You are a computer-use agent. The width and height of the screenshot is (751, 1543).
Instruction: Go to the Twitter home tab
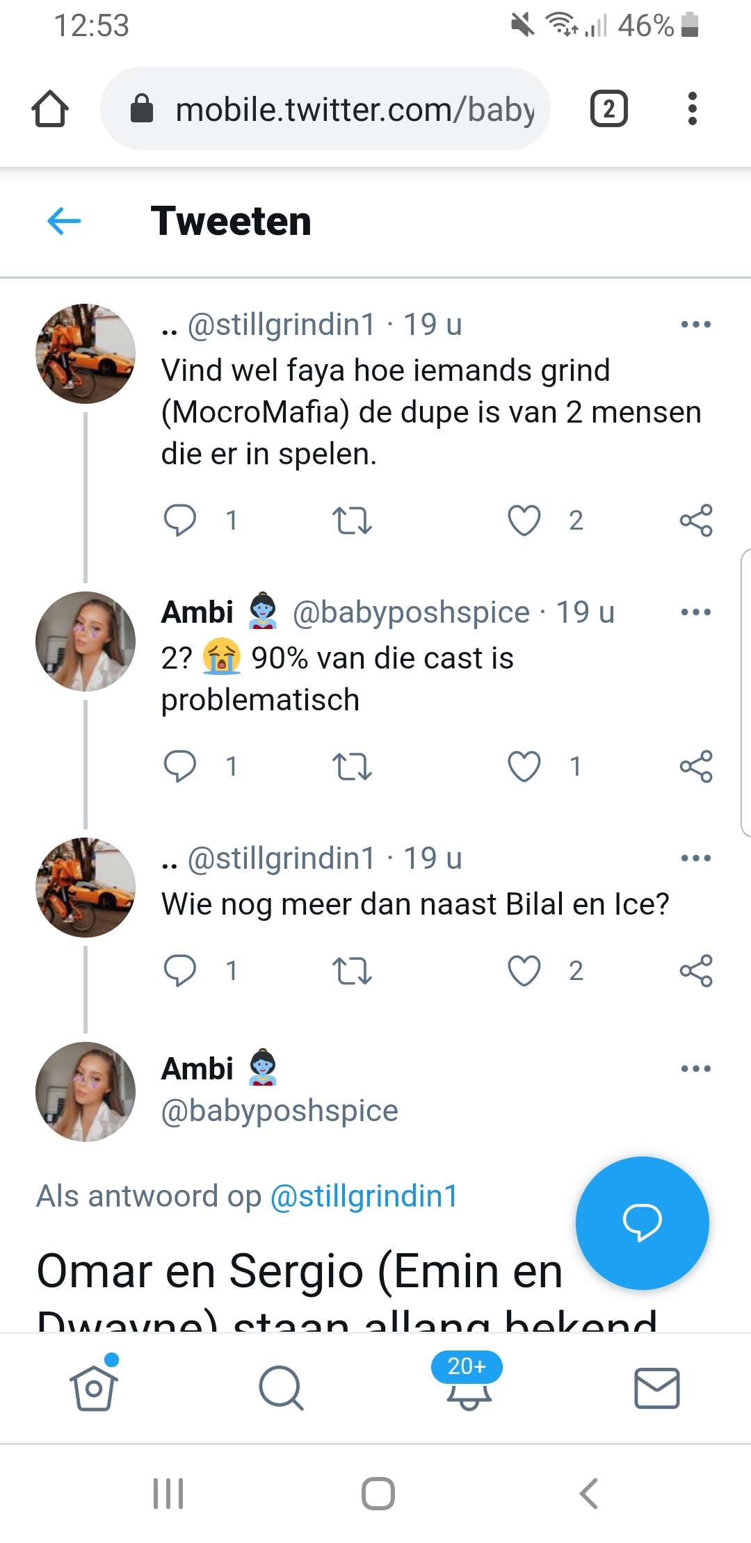[94, 1388]
